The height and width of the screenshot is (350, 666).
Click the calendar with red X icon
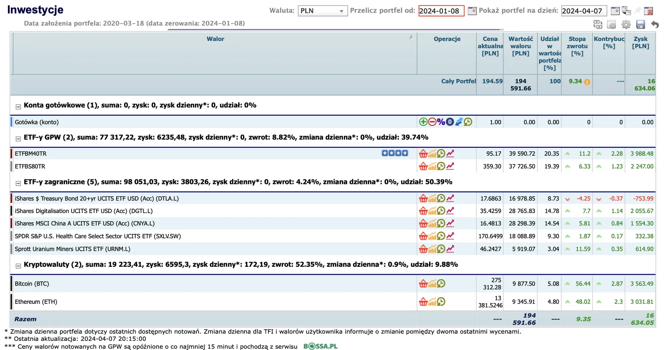tap(649, 11)
